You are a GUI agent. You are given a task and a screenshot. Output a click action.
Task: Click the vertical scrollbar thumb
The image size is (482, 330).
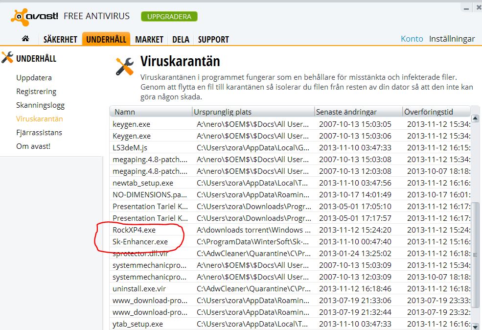pyautogui.click(x=475, y=255)
